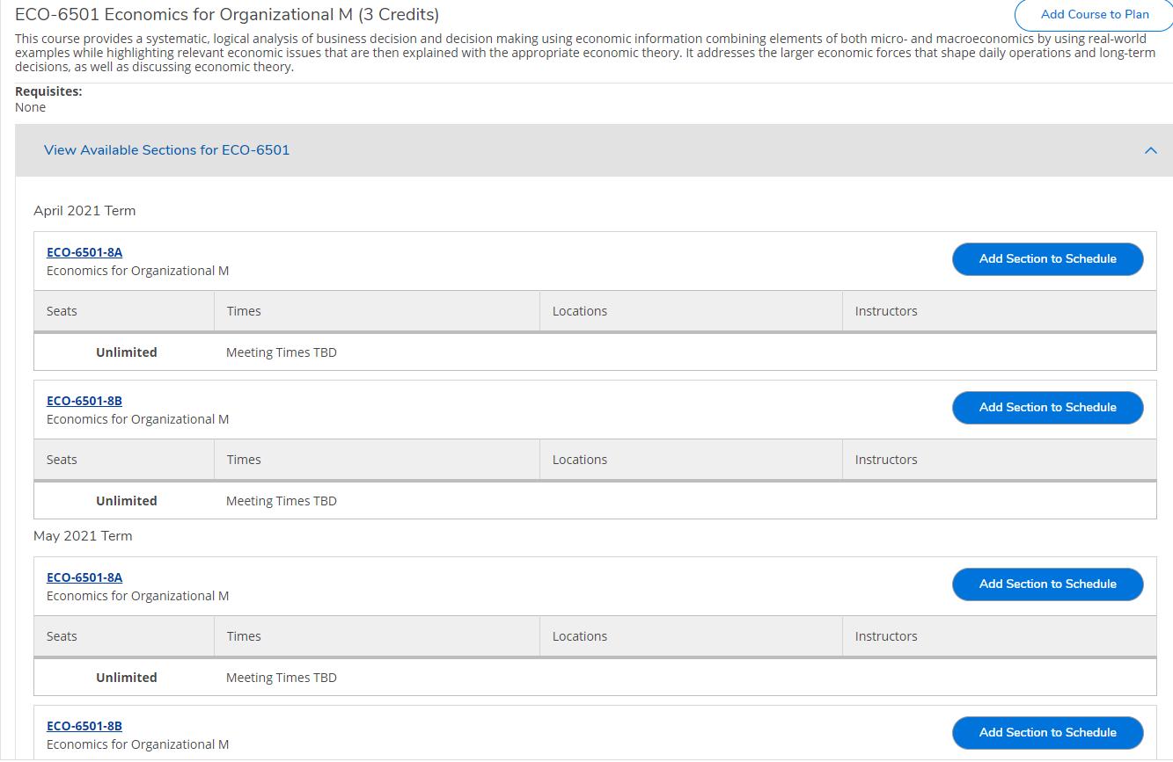The width and height of the screenshot is (1173, 762).
Task: Click Meeting Times TBD for May 8A section
Action: coord(282,678)
